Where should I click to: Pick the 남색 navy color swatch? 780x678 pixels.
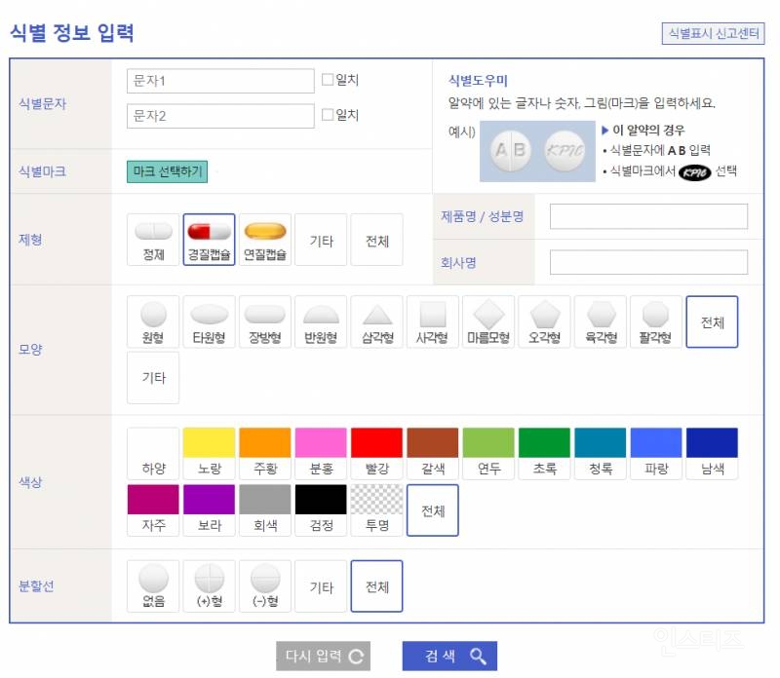[x=712, y=453]
